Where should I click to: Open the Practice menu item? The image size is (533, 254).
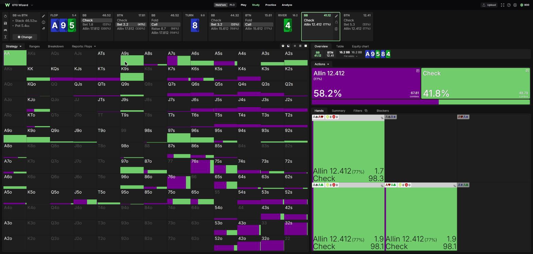click(x=271, y=5)
